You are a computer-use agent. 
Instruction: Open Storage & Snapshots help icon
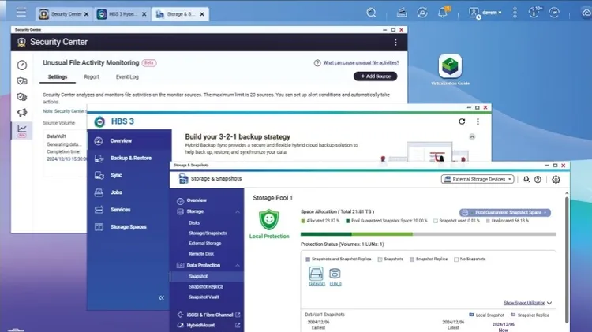538,180
